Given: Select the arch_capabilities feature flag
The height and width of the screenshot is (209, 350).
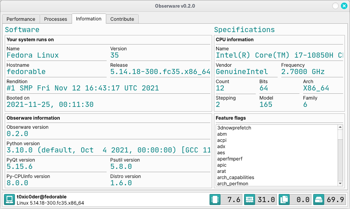Looking at the screenshot, I should coord(277,177).
